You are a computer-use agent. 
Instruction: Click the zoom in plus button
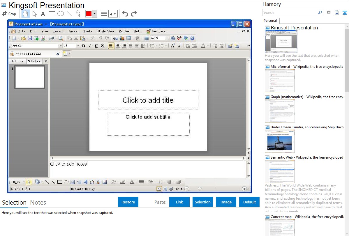coord(244,189)
